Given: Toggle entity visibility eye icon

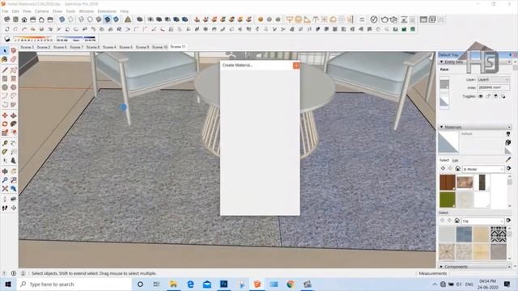Looking at the screenshot, I should [x=481, y=96].
